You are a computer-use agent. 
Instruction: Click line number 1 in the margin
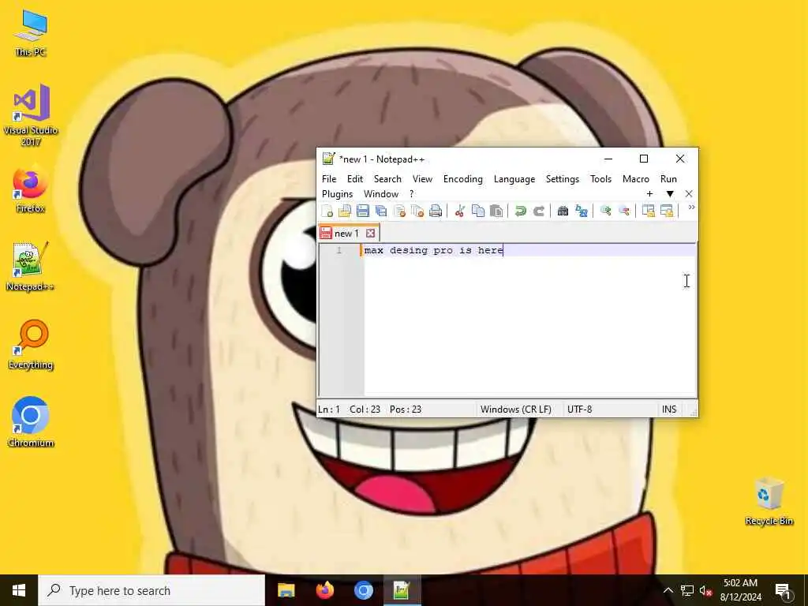tap(339, 250)
